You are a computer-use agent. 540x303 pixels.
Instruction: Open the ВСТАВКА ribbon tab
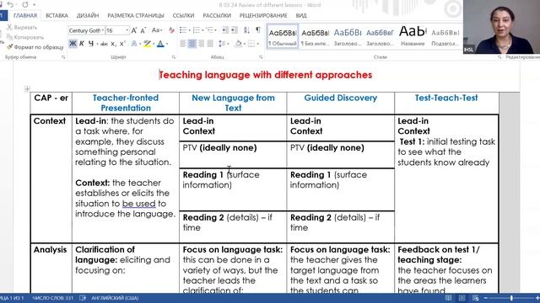point(57,15)
